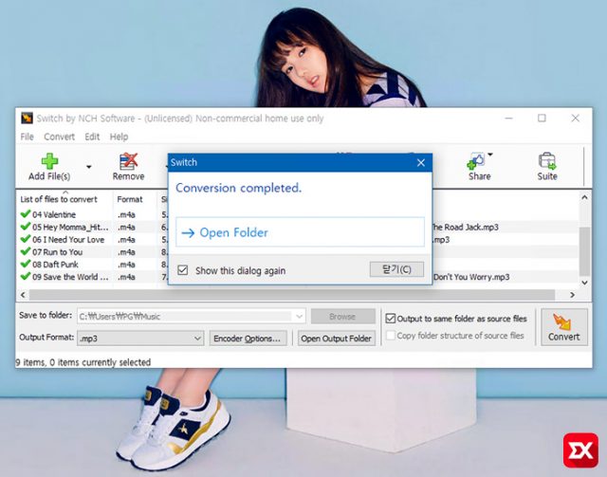
Task: Open the Help menu
Action: [119, 137]
